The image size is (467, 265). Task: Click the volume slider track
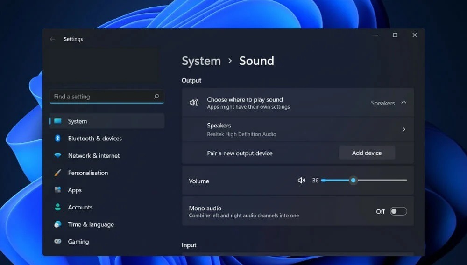[x=364, y=180]
